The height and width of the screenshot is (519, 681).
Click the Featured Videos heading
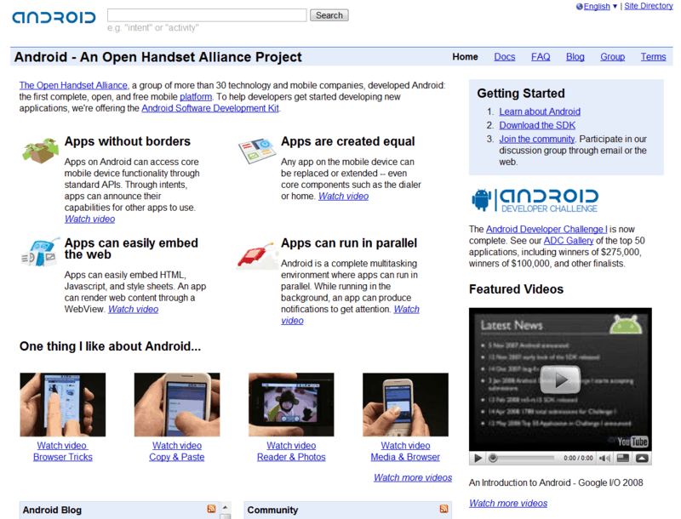(x=516, y=289)
